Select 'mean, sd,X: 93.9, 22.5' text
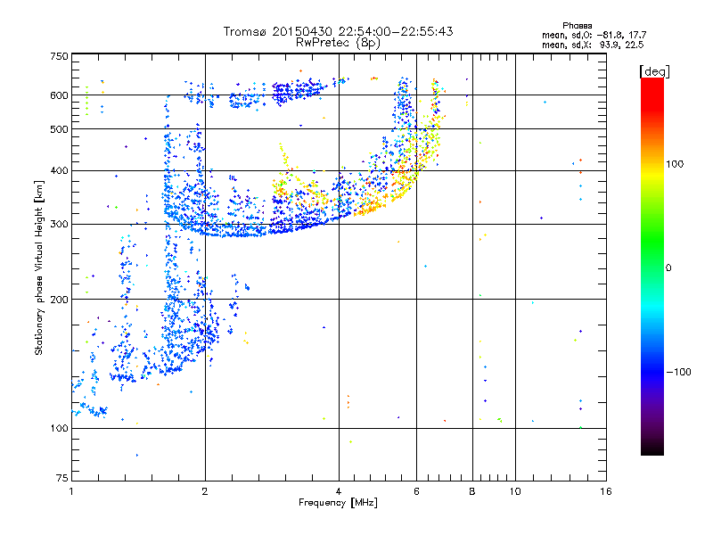The height and width of the screenshot is (535, 713). (593, 45)
